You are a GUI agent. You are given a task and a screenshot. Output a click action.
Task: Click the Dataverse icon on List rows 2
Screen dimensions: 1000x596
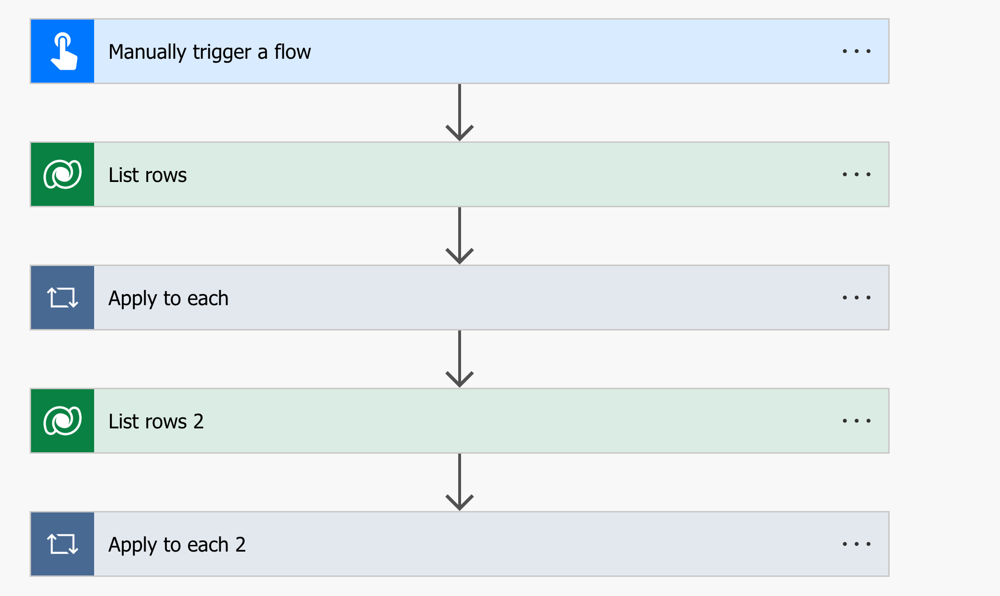point(63,421)
